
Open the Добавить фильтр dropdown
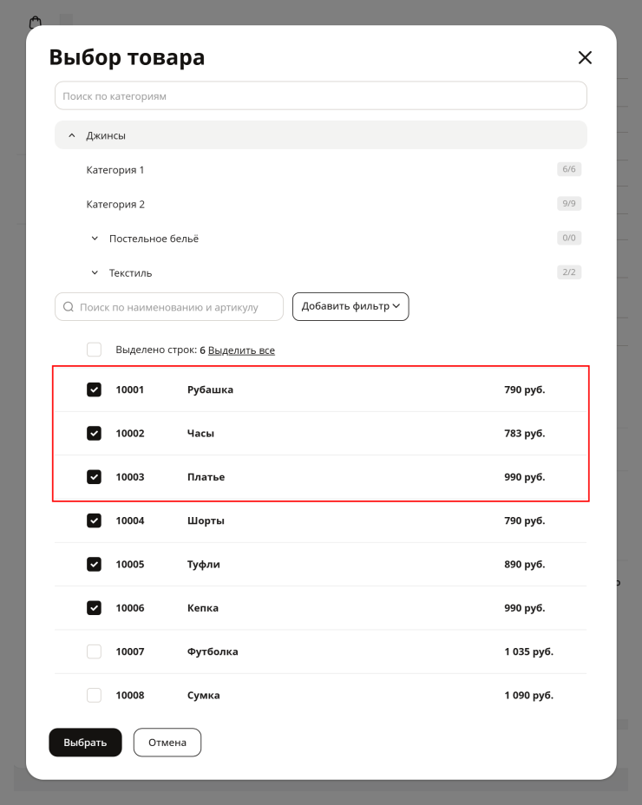click(x=350, y=306)
